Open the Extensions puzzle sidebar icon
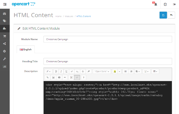 (x=4, y=28)
